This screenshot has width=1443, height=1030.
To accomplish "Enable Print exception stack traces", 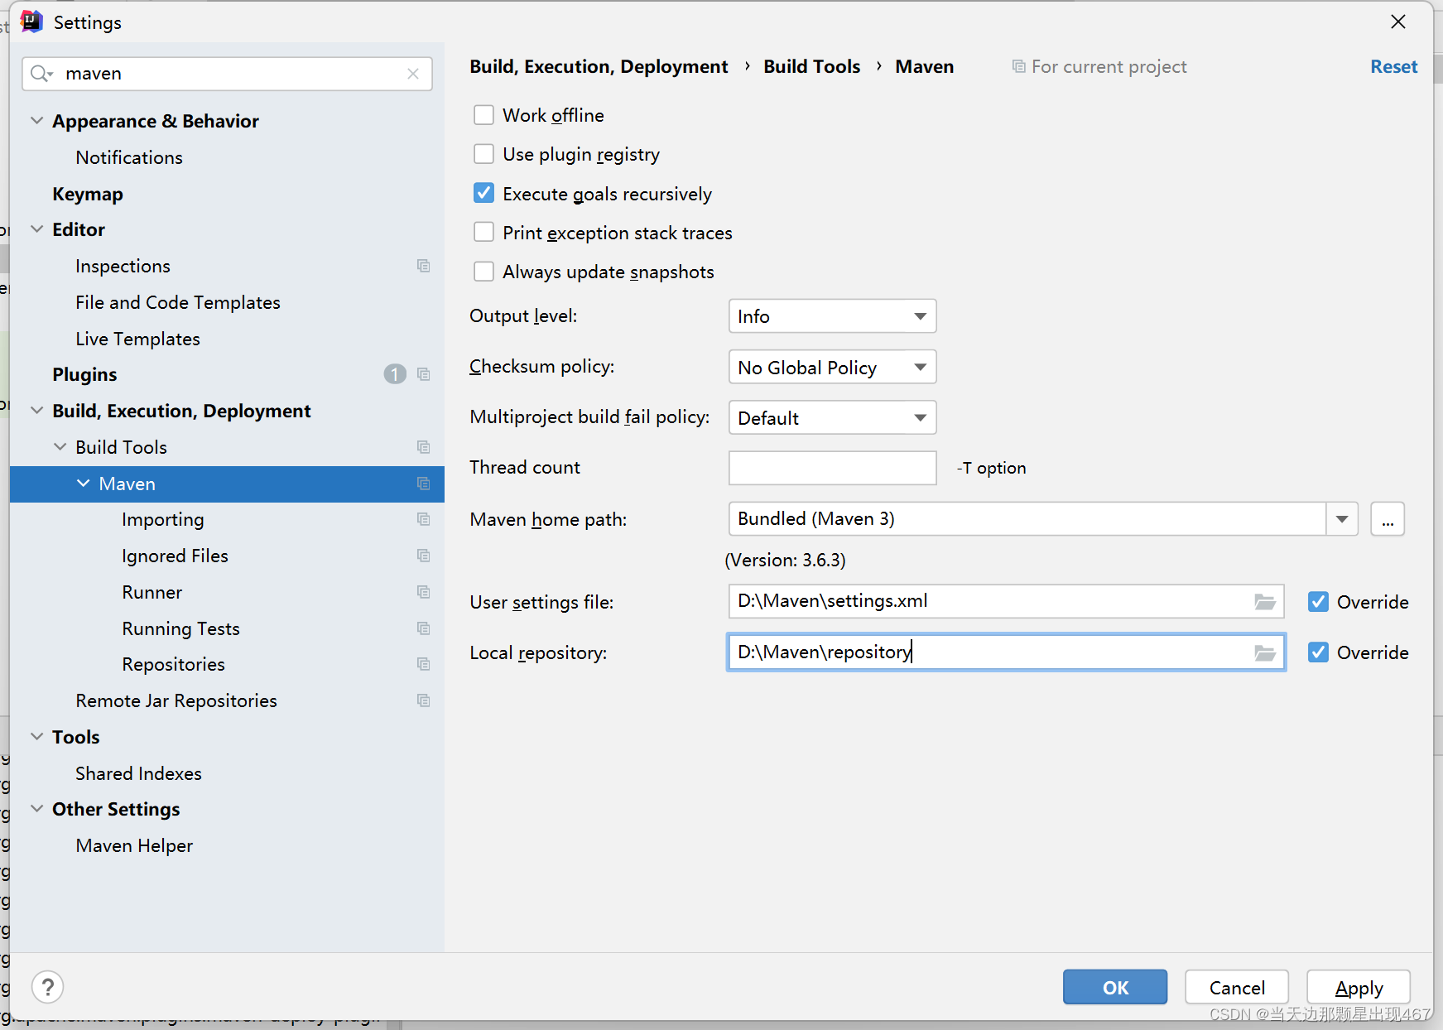I will click(483, 232).
